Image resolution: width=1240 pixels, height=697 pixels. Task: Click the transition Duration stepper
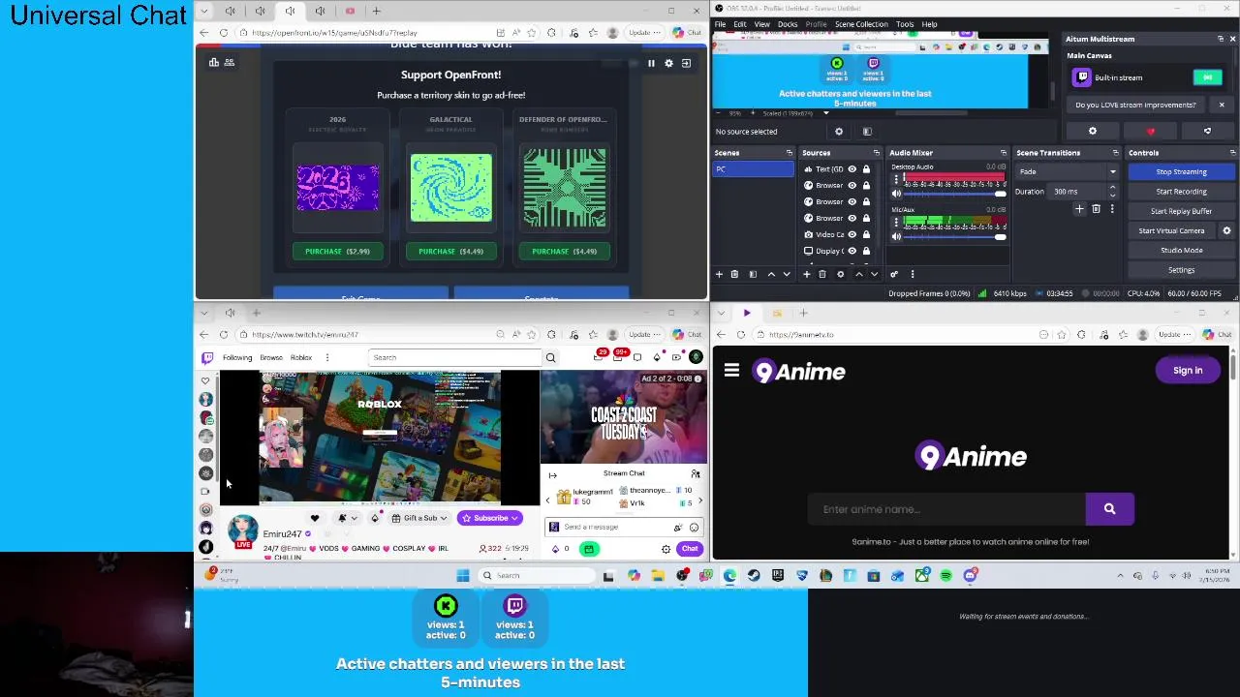pos(1112,192)
